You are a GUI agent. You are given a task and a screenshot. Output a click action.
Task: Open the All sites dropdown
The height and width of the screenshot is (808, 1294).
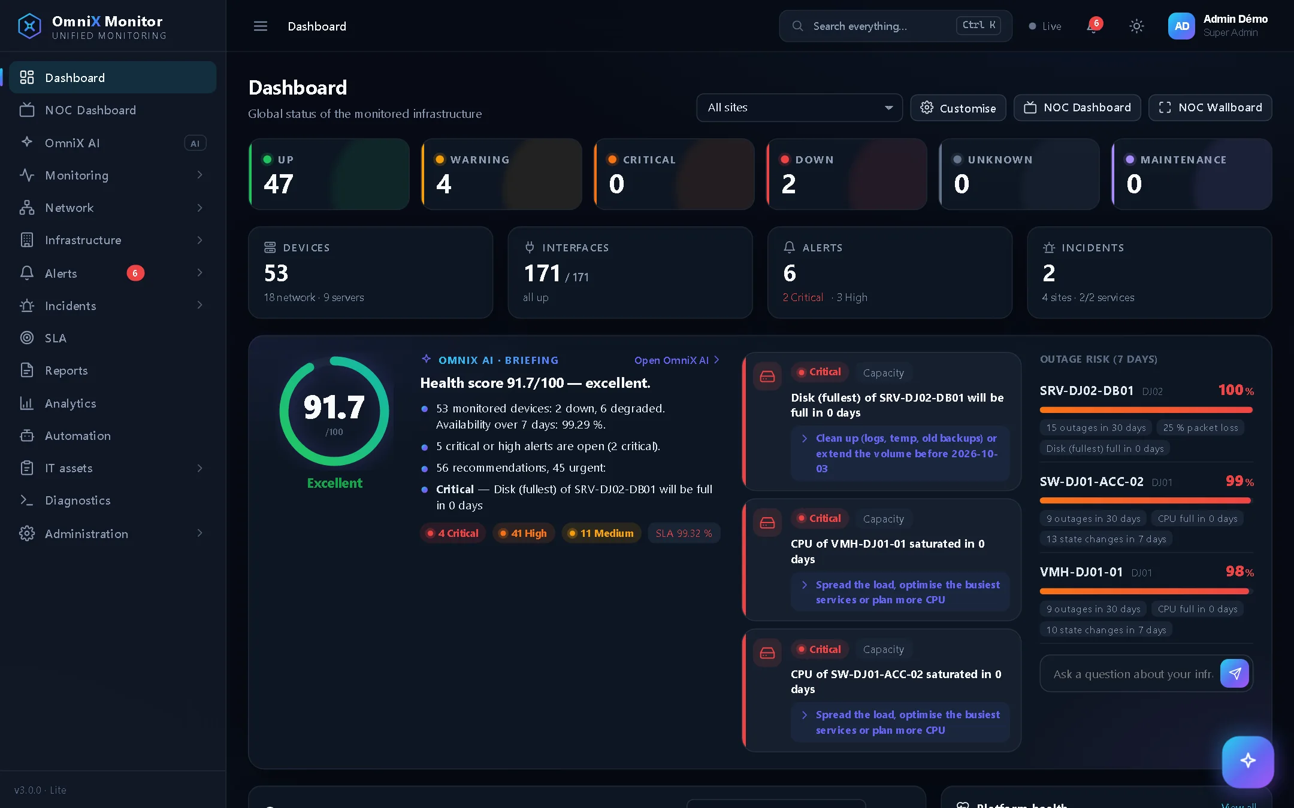point(799,108)
